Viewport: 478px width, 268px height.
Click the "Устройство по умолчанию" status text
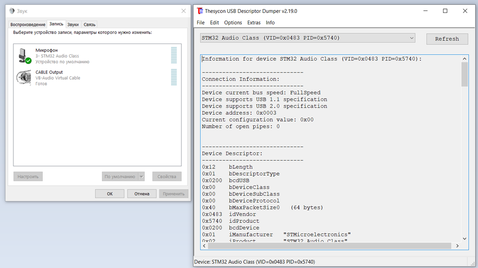point(62,62)
